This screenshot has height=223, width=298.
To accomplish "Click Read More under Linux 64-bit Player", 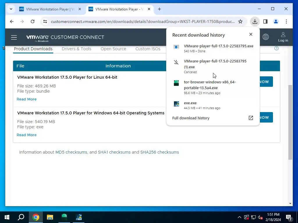I will tap(26, 99).
